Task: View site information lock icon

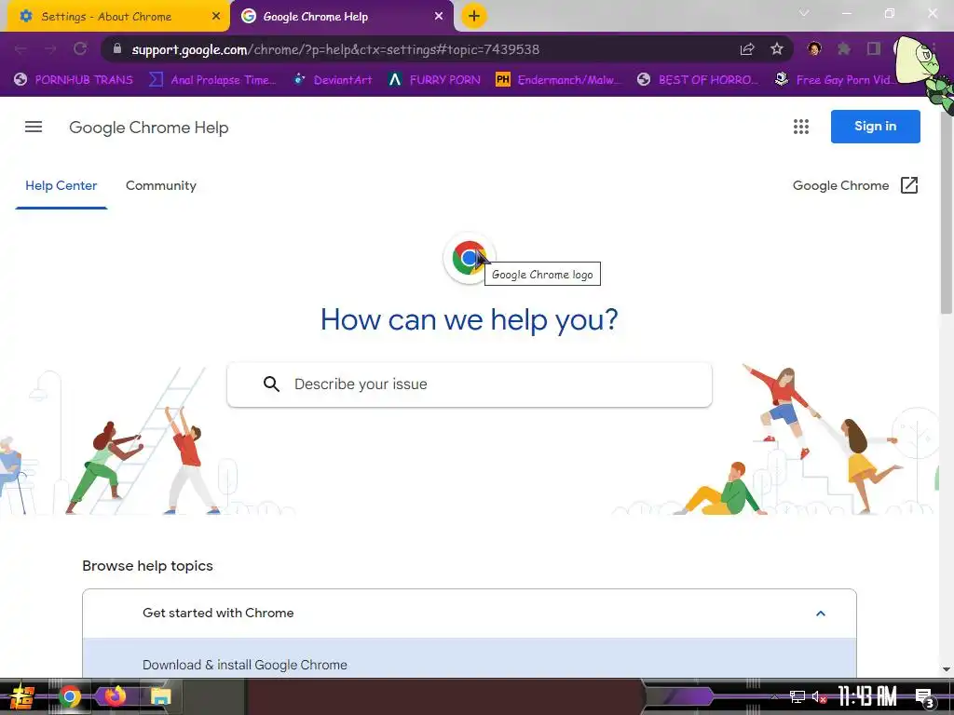Action: pos(117,48)
